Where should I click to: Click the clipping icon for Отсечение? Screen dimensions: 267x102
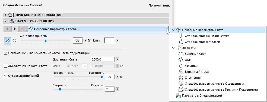coord(181,78)
